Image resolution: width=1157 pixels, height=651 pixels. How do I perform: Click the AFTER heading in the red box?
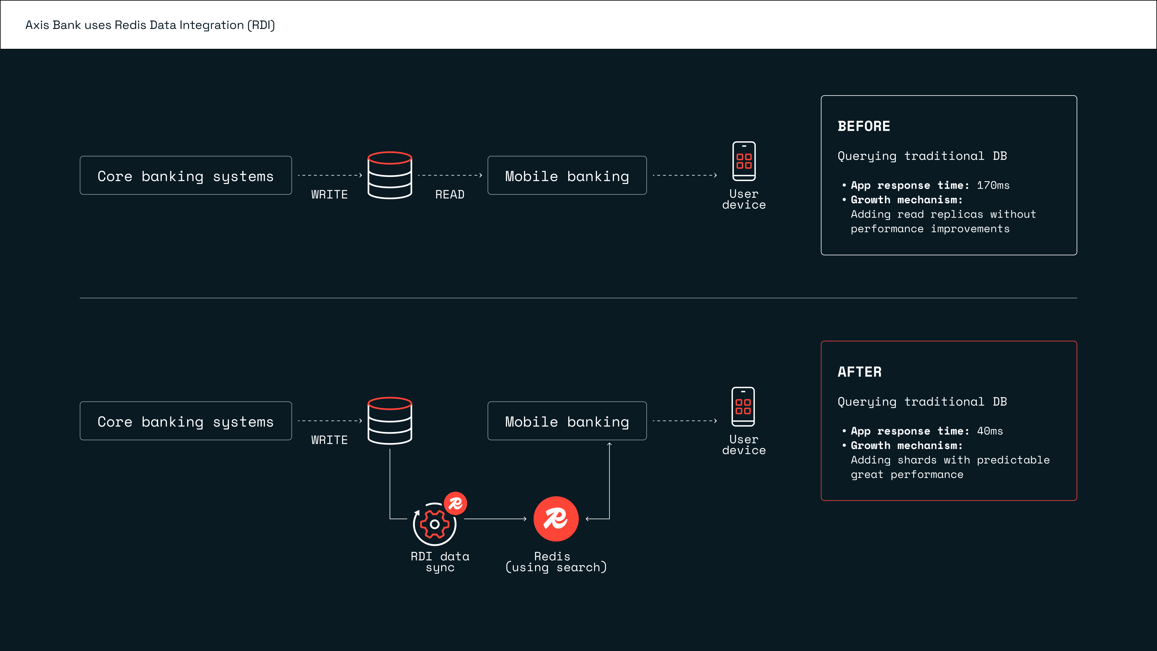859,372
